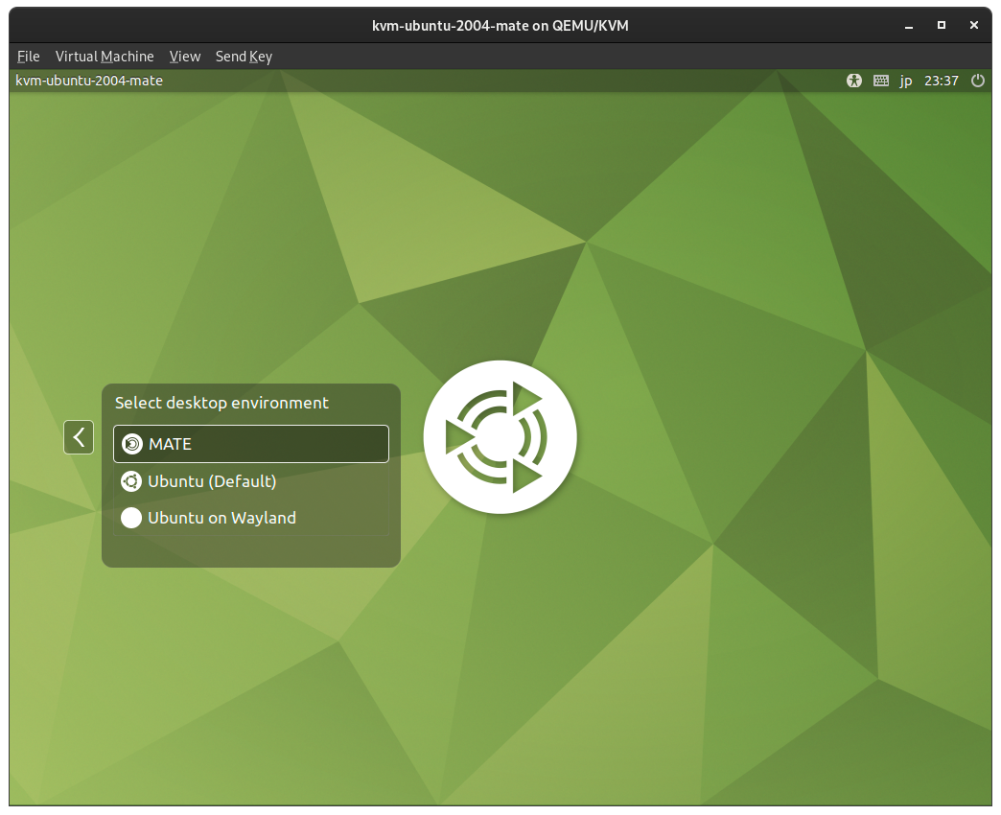Select the Ubuntu (Default) session
The image size is (1001, 815).
tap(251, 481)
